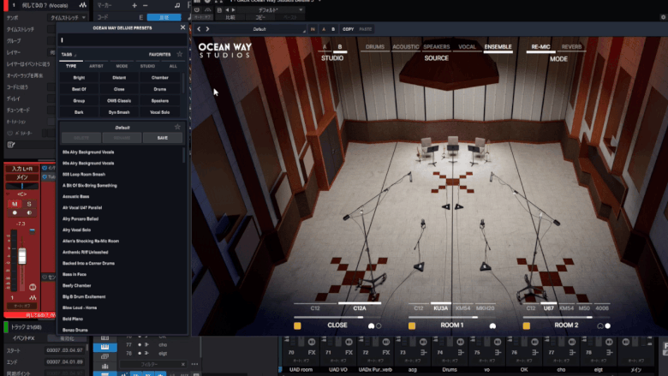668x376 pixels.
Task: Select the Vocal Solo tag button
Action: (160, 112)
